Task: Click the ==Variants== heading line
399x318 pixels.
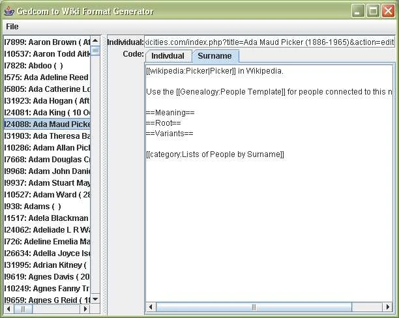Action: pos(170,134)
